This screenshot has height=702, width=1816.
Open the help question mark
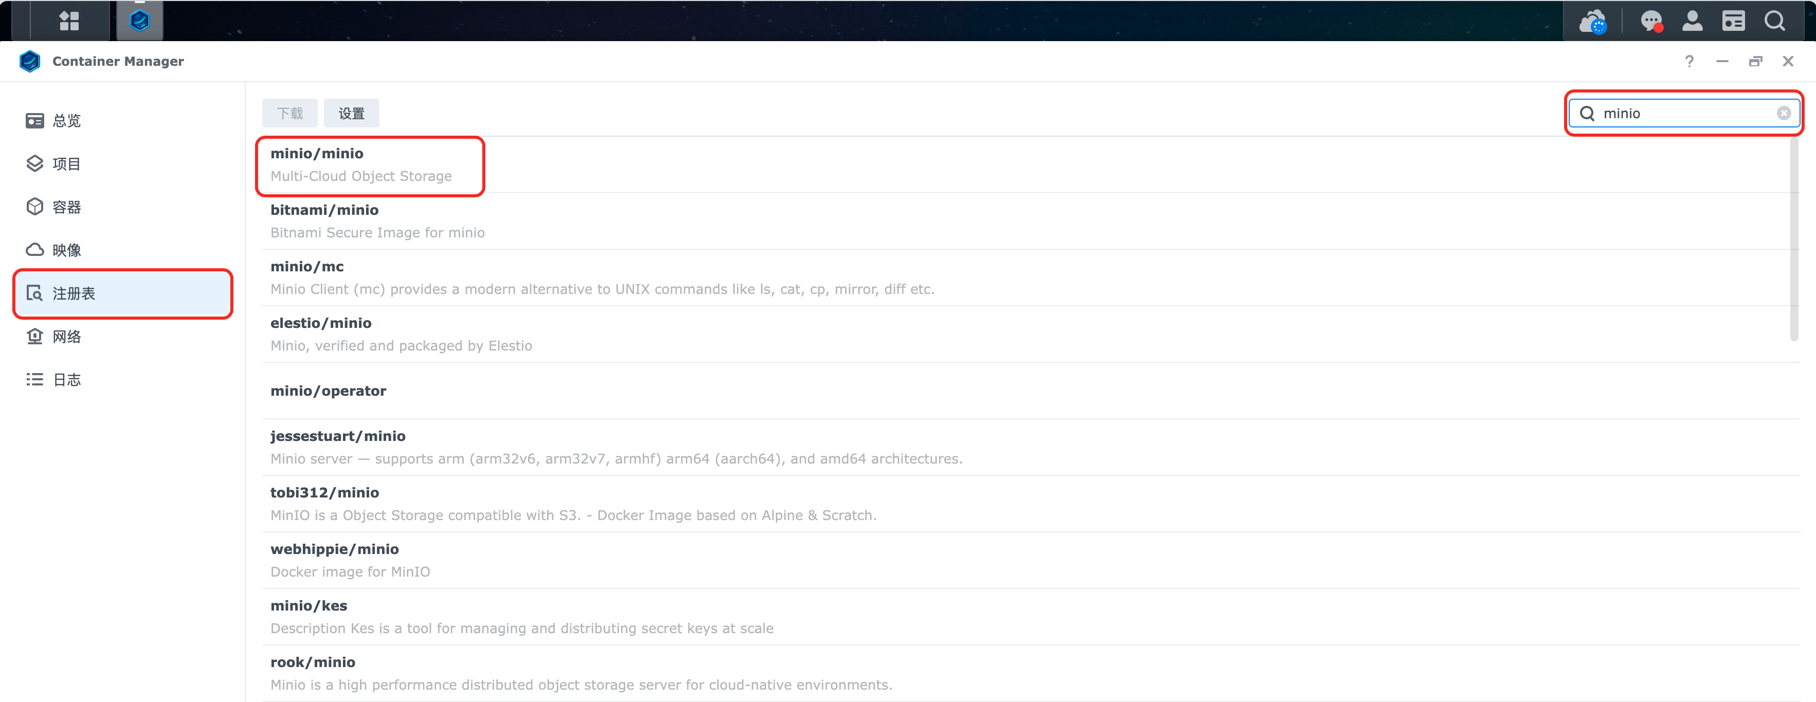click(1689, 61)
